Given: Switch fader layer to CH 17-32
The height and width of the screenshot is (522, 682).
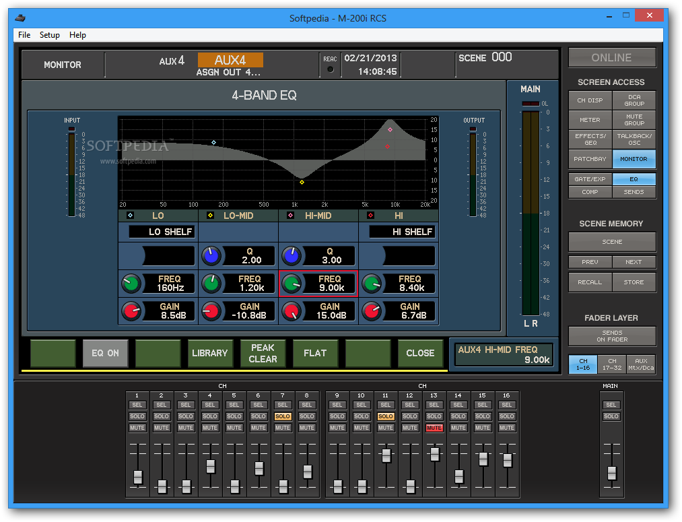Looking at the screenshot, I should tap(612, 364).
